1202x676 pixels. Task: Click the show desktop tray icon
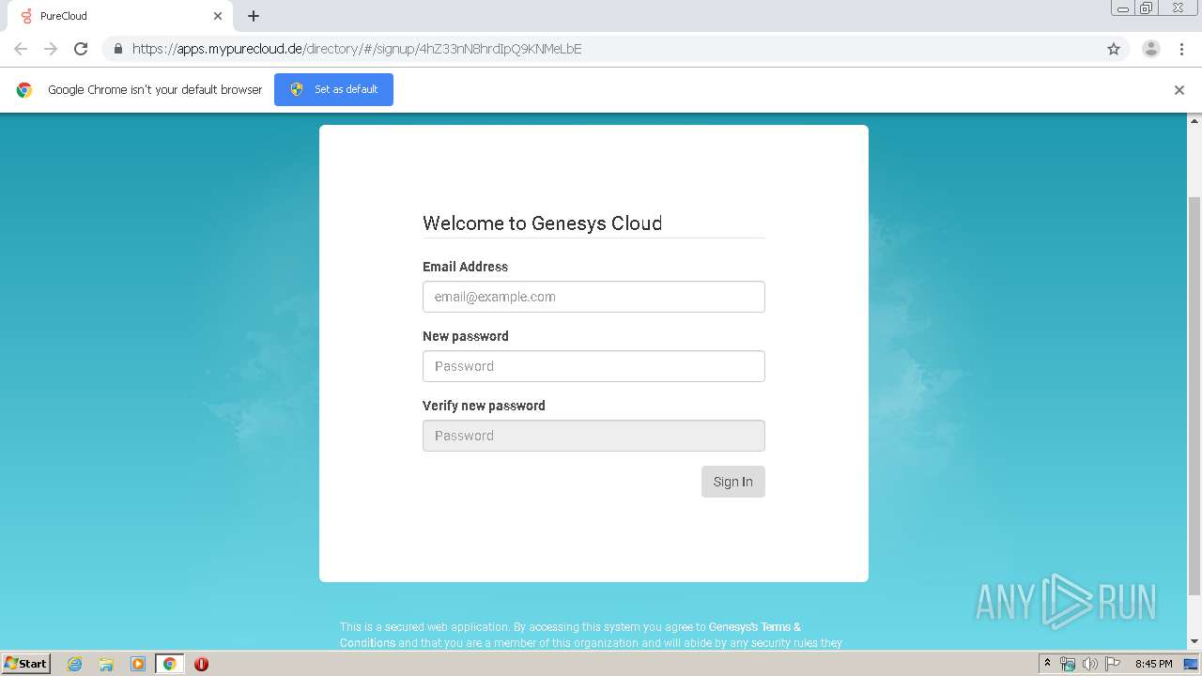click(x=1191, y=664)
